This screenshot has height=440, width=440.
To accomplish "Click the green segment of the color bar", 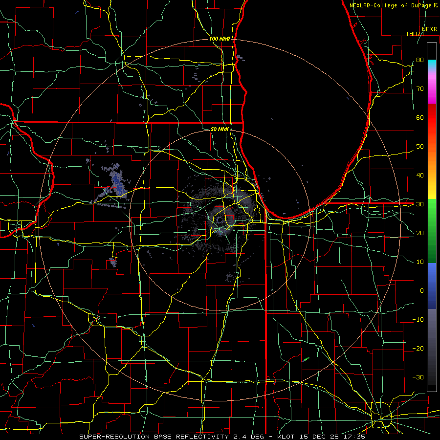I will 432,231.
